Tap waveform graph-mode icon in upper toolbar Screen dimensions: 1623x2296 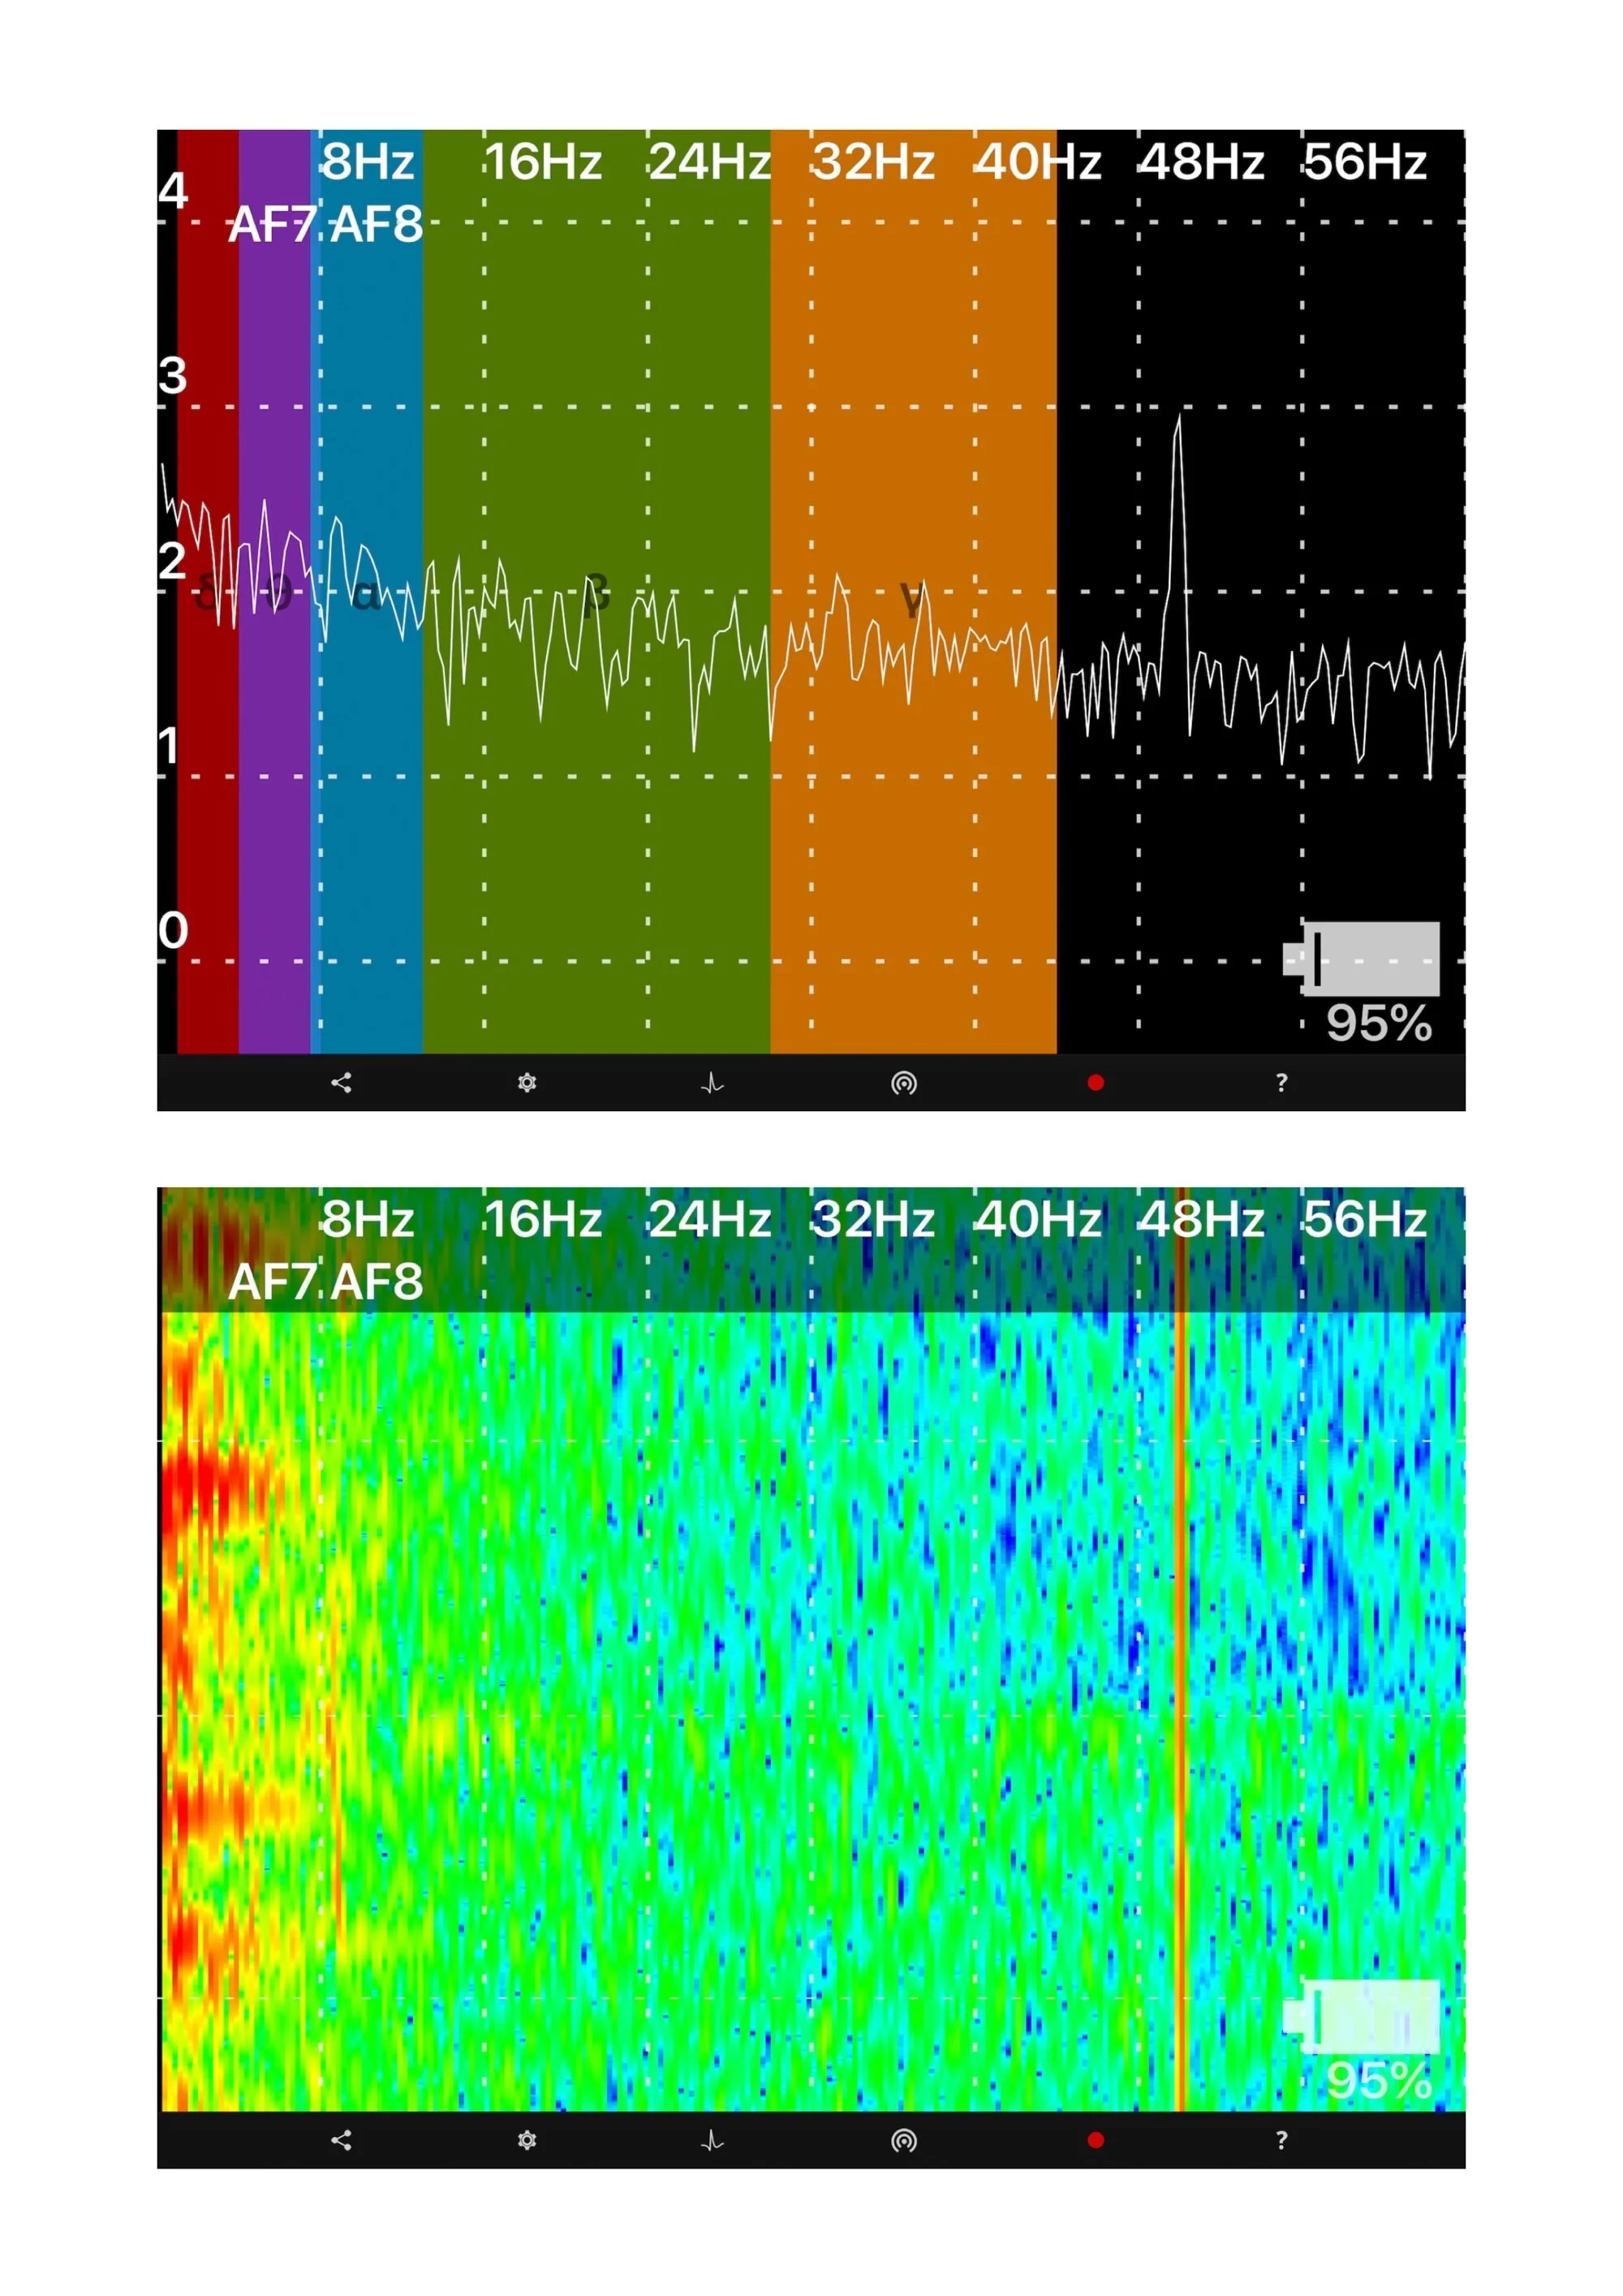[712, 1083]
